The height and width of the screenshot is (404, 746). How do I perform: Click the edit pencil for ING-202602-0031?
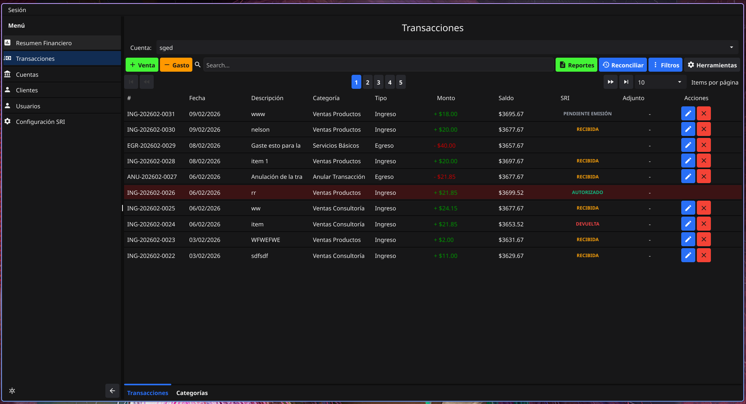coord(688,114)
